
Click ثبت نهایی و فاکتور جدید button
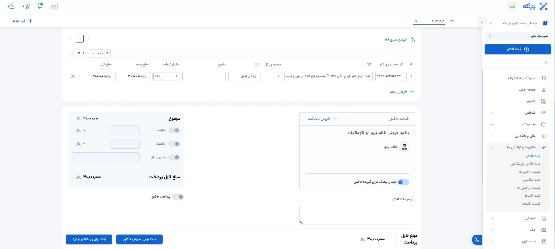point(89,239)
